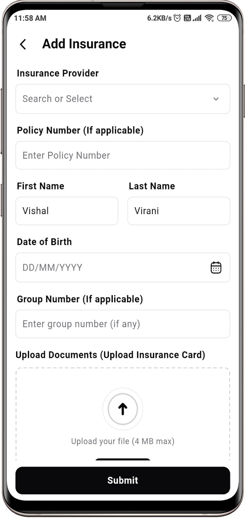The image size is (245, 518).
Task: Tap the Wi-Fi icon in the status bar
Action: click(209, 18)
